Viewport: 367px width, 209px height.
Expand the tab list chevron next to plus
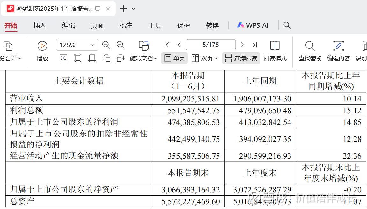coord(133,9)
